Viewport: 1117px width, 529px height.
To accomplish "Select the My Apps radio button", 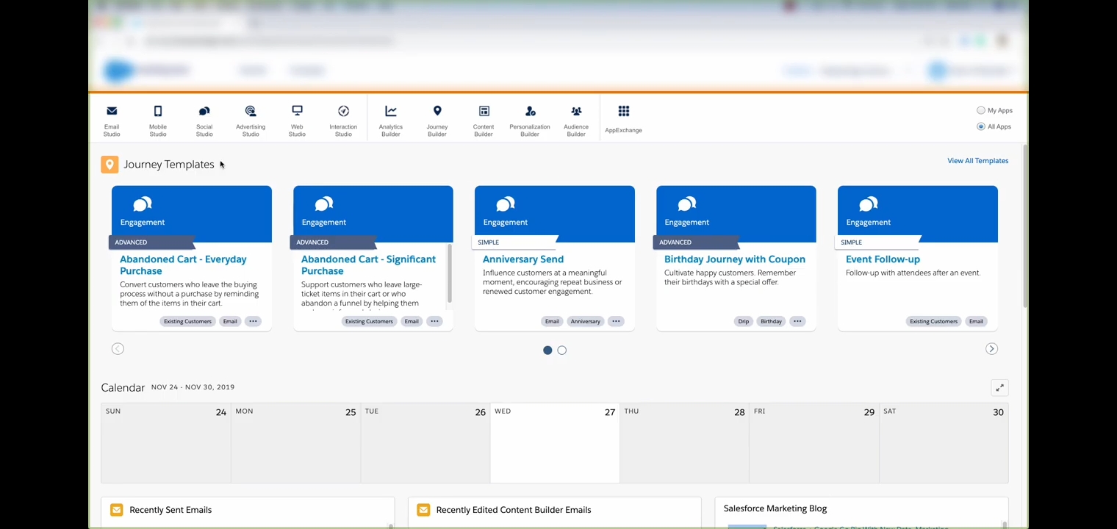I will [x=981, y=110].
